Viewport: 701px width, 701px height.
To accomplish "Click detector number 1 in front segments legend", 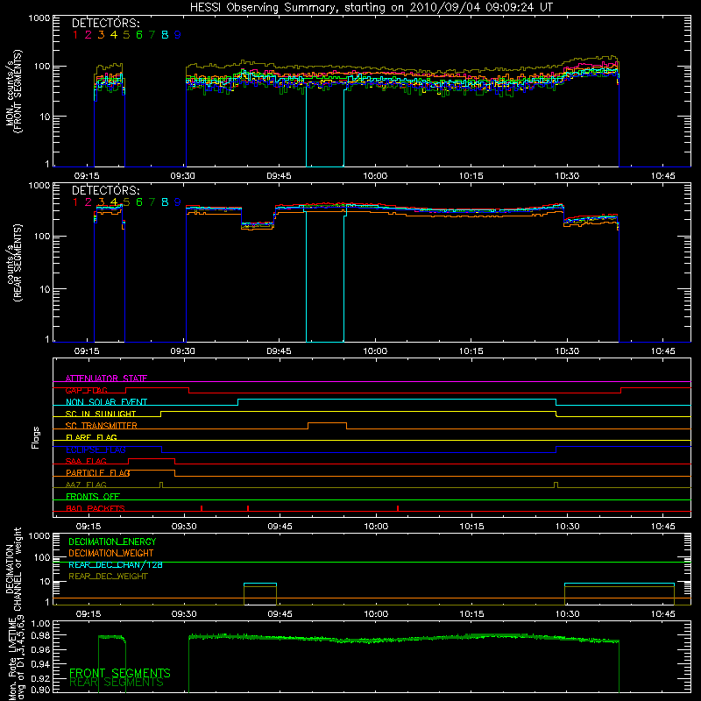I will point(75,35).
